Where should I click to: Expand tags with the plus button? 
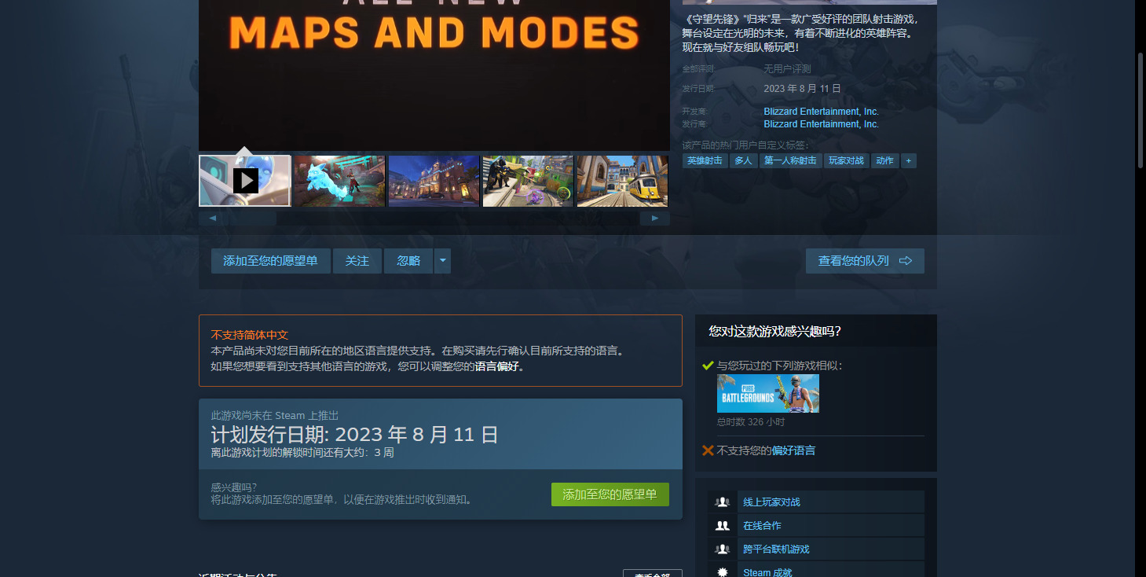click(908, 160)
